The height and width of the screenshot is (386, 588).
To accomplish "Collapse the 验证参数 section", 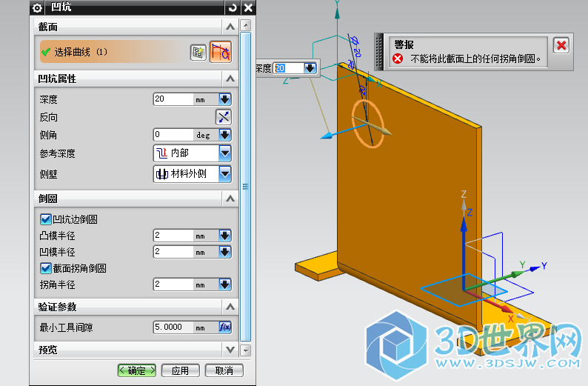I will coord(230,307).
